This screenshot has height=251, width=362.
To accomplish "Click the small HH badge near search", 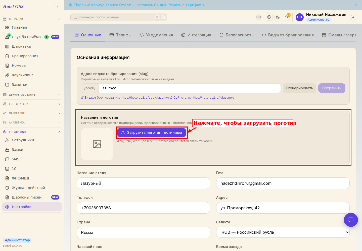I will (258, 17).
